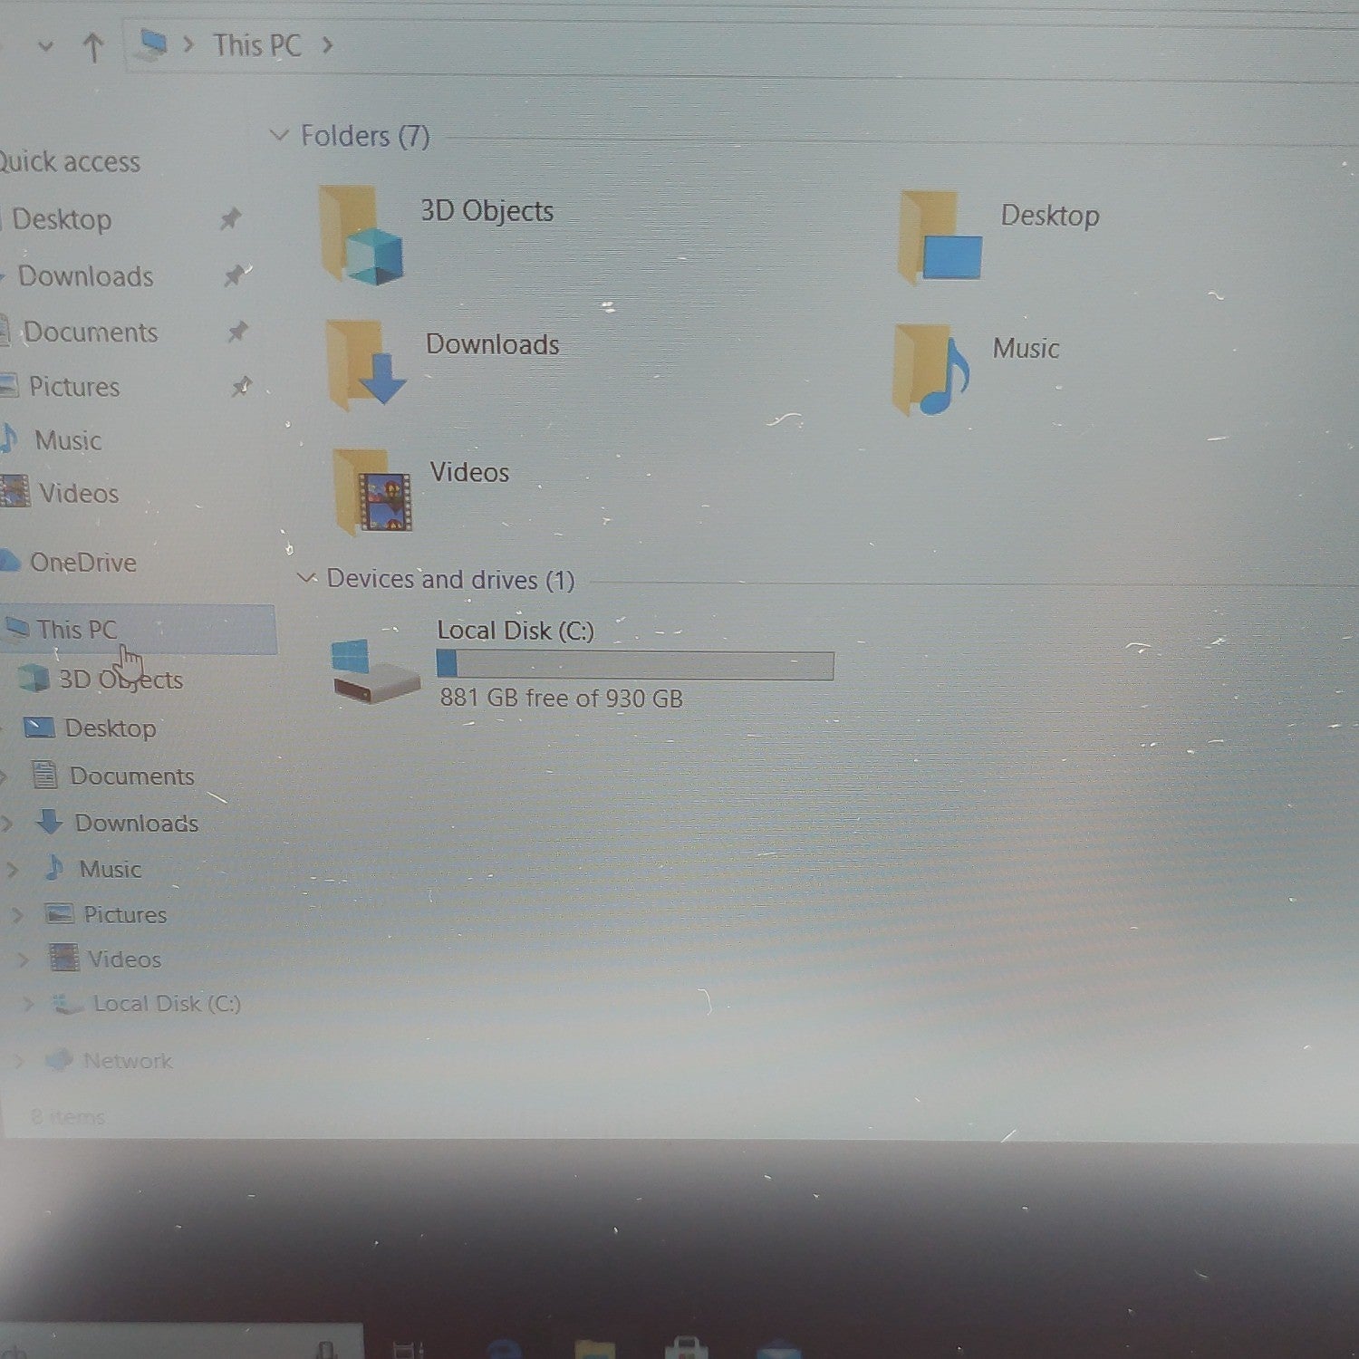
Task: Click Music under This PC tree
Action: pos(111,870)
